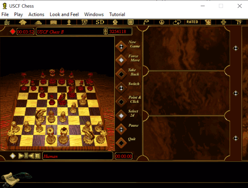Toggle the Select 2d diamond button
The image size is (248, 188).
[x=121, y=116]
